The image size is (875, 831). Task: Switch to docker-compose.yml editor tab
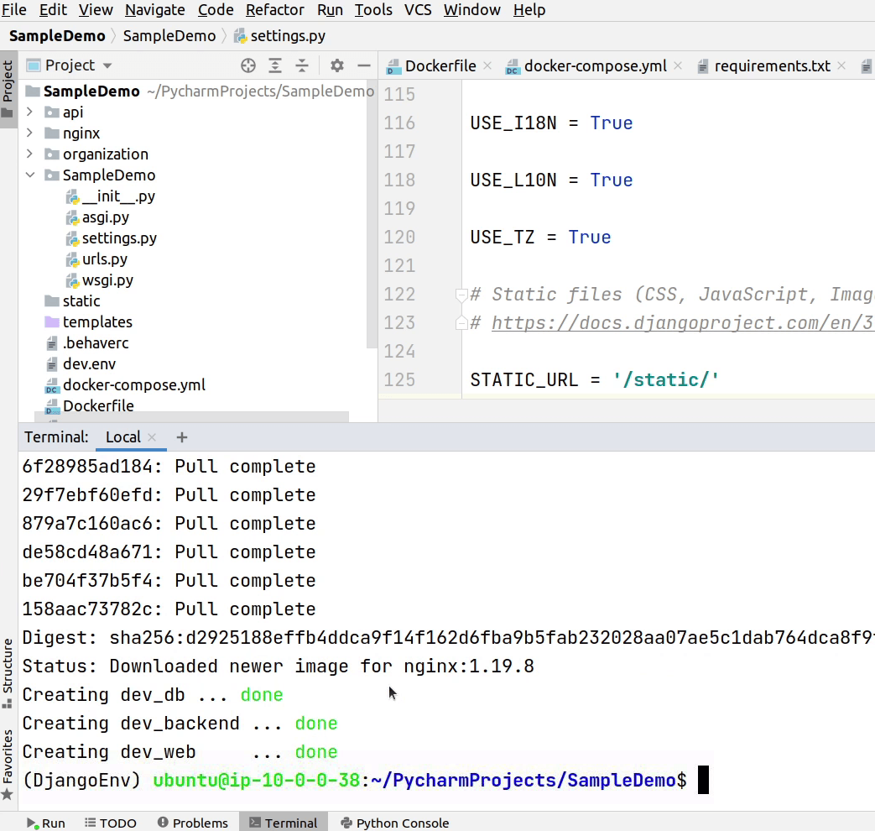[x=595, y=66]
